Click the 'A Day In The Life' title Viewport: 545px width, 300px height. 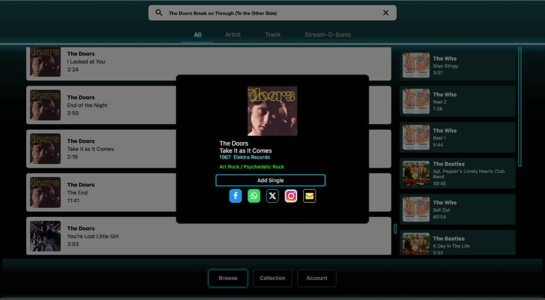(x=451, y=246)
